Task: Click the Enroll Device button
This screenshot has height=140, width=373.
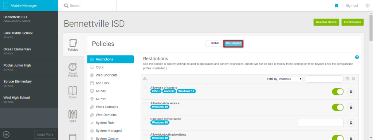Action: [353, 22]
